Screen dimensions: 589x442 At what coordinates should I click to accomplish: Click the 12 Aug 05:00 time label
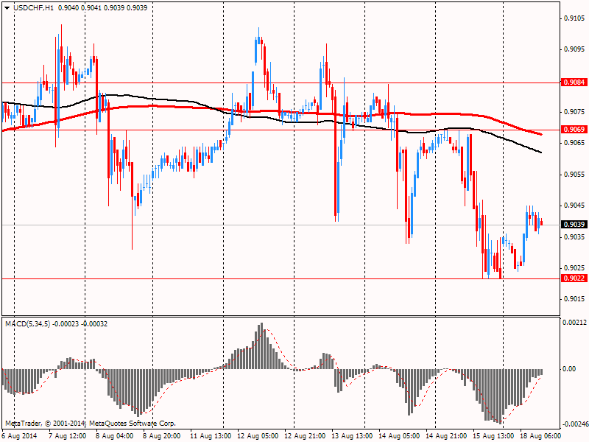click(x=256, y=436)
